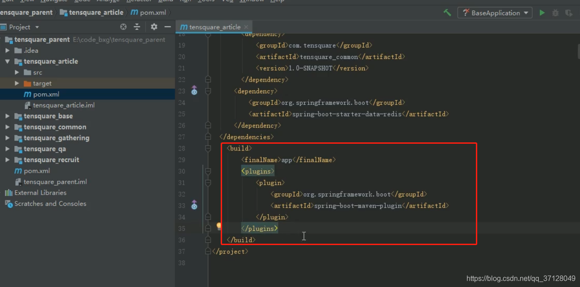Click 'com.tensquare' groupId text

(312, 45)
